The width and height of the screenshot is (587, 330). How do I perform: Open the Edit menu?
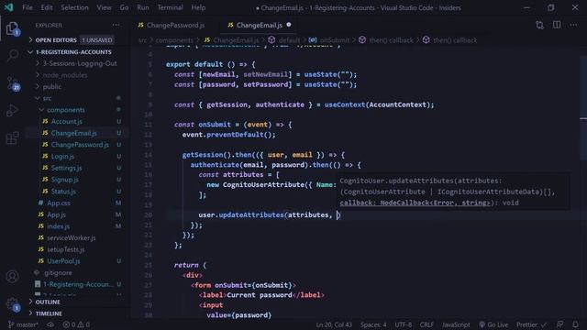pyautogui.click(x=47, y=7)
